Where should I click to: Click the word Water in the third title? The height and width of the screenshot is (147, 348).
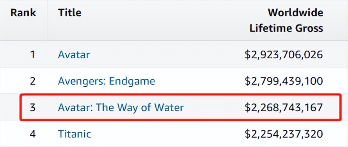(x=169, y=108)
